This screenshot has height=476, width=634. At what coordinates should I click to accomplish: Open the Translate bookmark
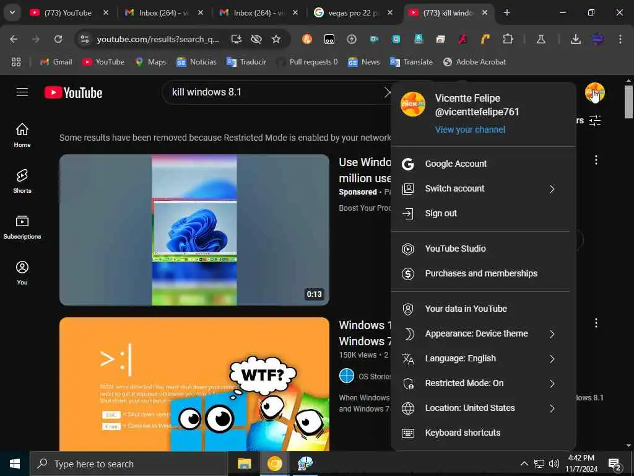(x=411, y=62)
